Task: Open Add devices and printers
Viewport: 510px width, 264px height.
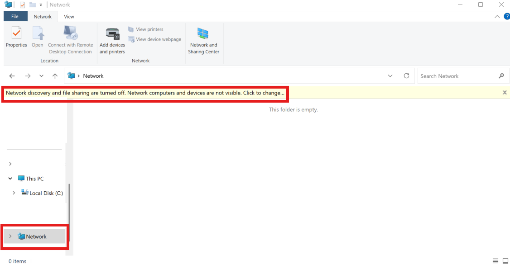Action: (112, 41)
